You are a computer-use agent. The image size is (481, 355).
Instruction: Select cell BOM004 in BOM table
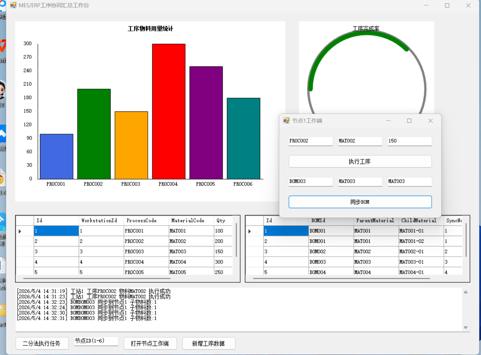click(331, 272)
